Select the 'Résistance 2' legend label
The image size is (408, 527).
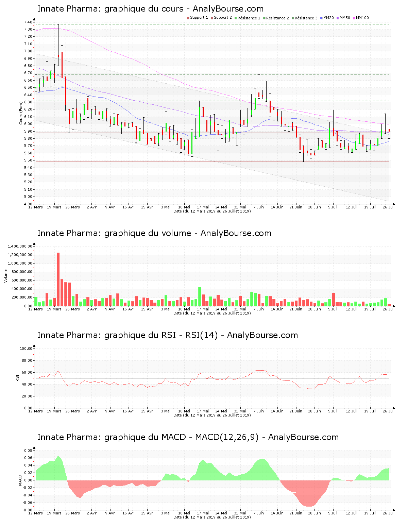[x=277, y=18]
